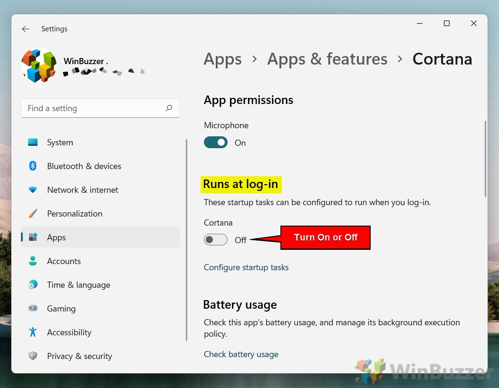Turn off the Microphone permission toggle

click(x=216, y=142)
